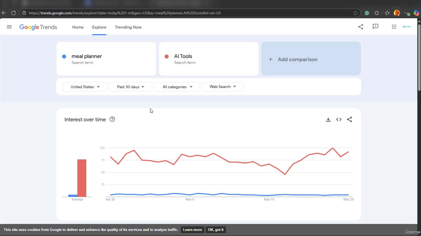
Task: Click the account avatar in Trends header
Action: pyautogui.click(x=407, y=27)
